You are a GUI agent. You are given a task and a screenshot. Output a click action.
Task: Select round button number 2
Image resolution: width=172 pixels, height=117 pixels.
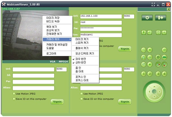coord(150,74)
